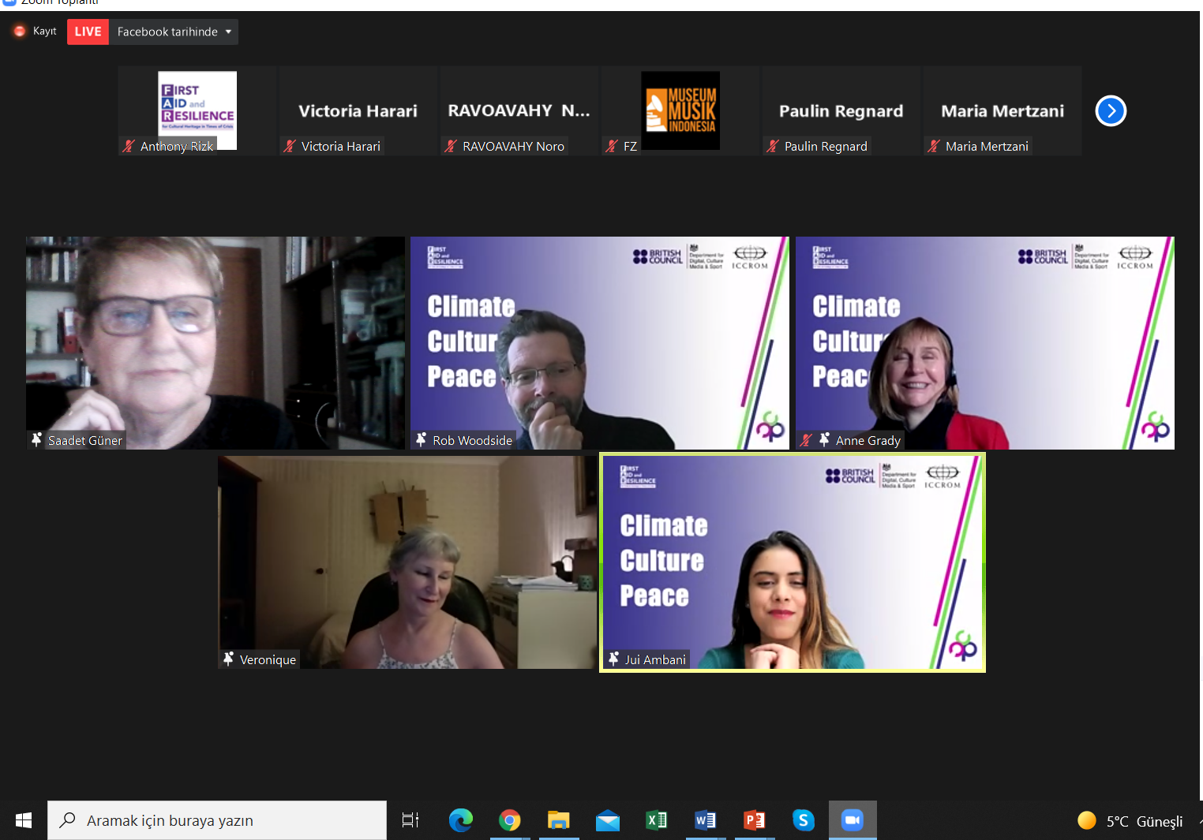Open Task View from the taskbar
The image size is (1203, 840).
[x=410, y=820]
